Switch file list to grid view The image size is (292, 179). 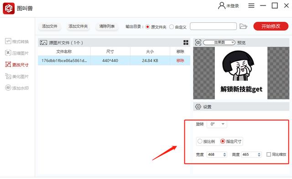point(186,42)
